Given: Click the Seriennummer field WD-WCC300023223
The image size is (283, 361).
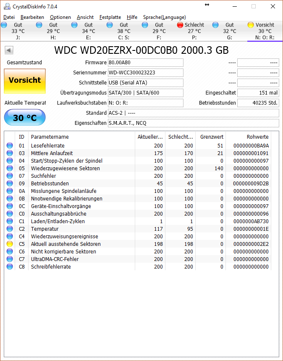Looking at the screenshot, I should 146,73.
